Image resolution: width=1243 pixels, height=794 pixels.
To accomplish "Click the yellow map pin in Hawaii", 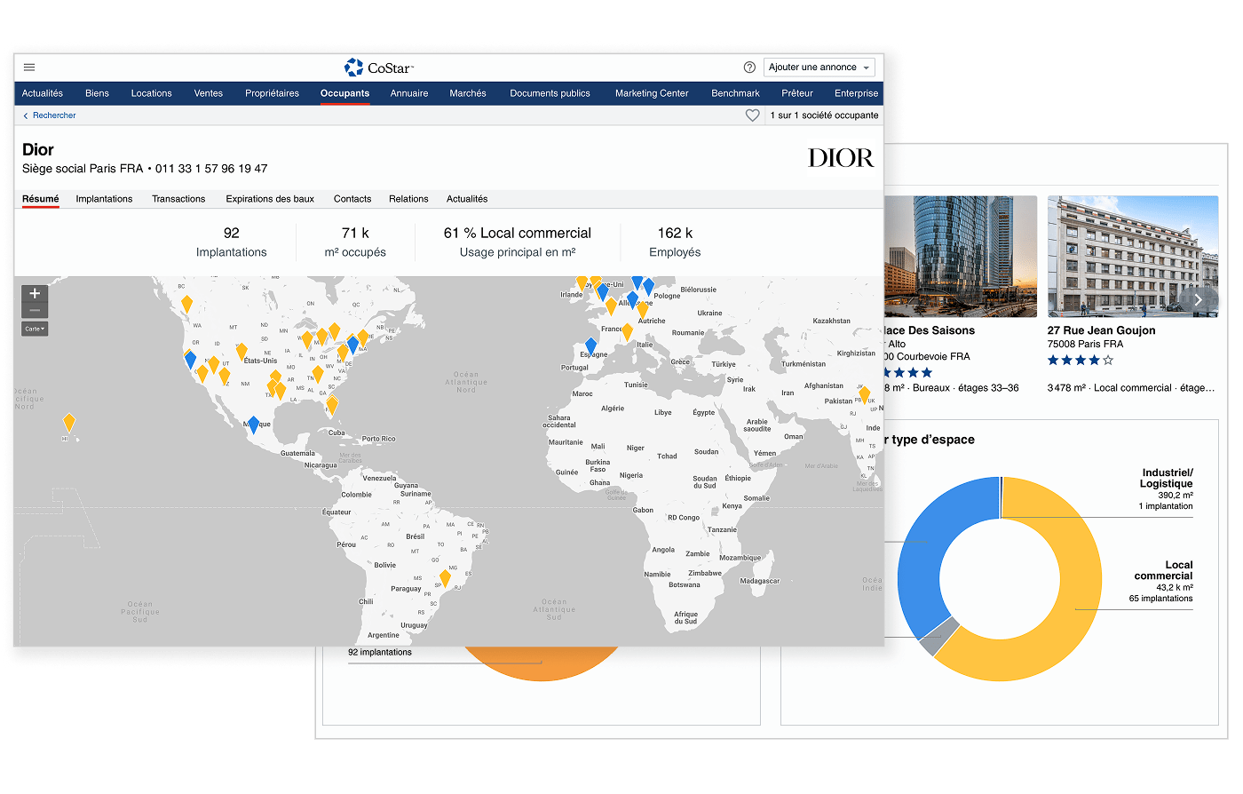I will tap(69, 421).
